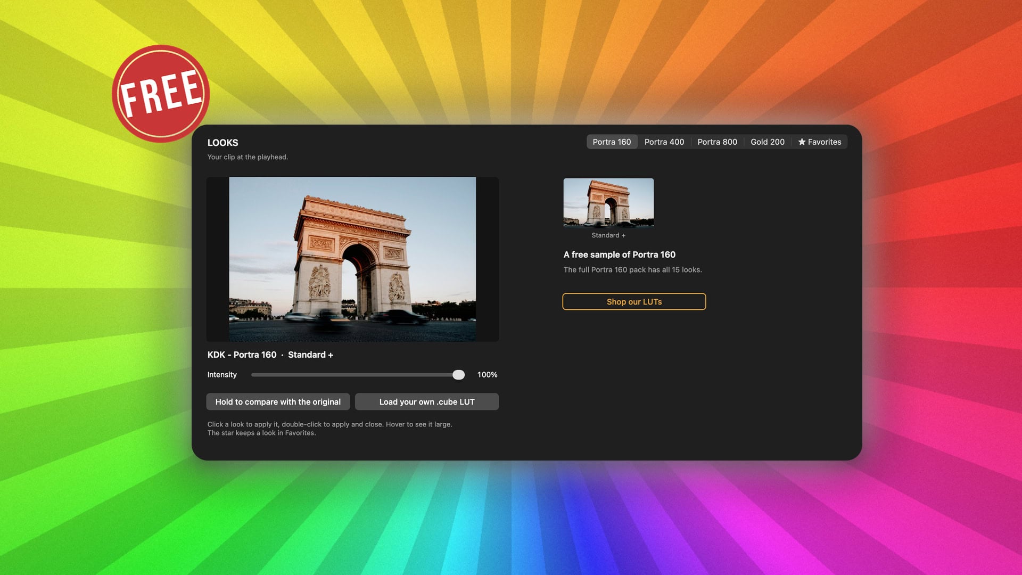
Task: Click the Intensity slider handle
Action: pyautogui.click(x=458, y=375)
